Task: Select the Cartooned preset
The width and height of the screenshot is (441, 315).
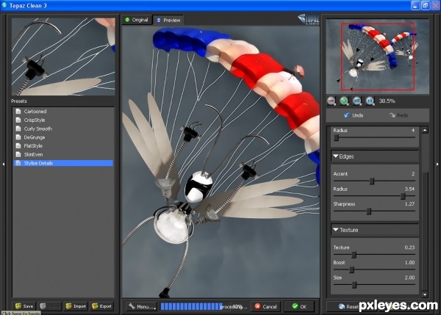Action: (x=63, y=112)
